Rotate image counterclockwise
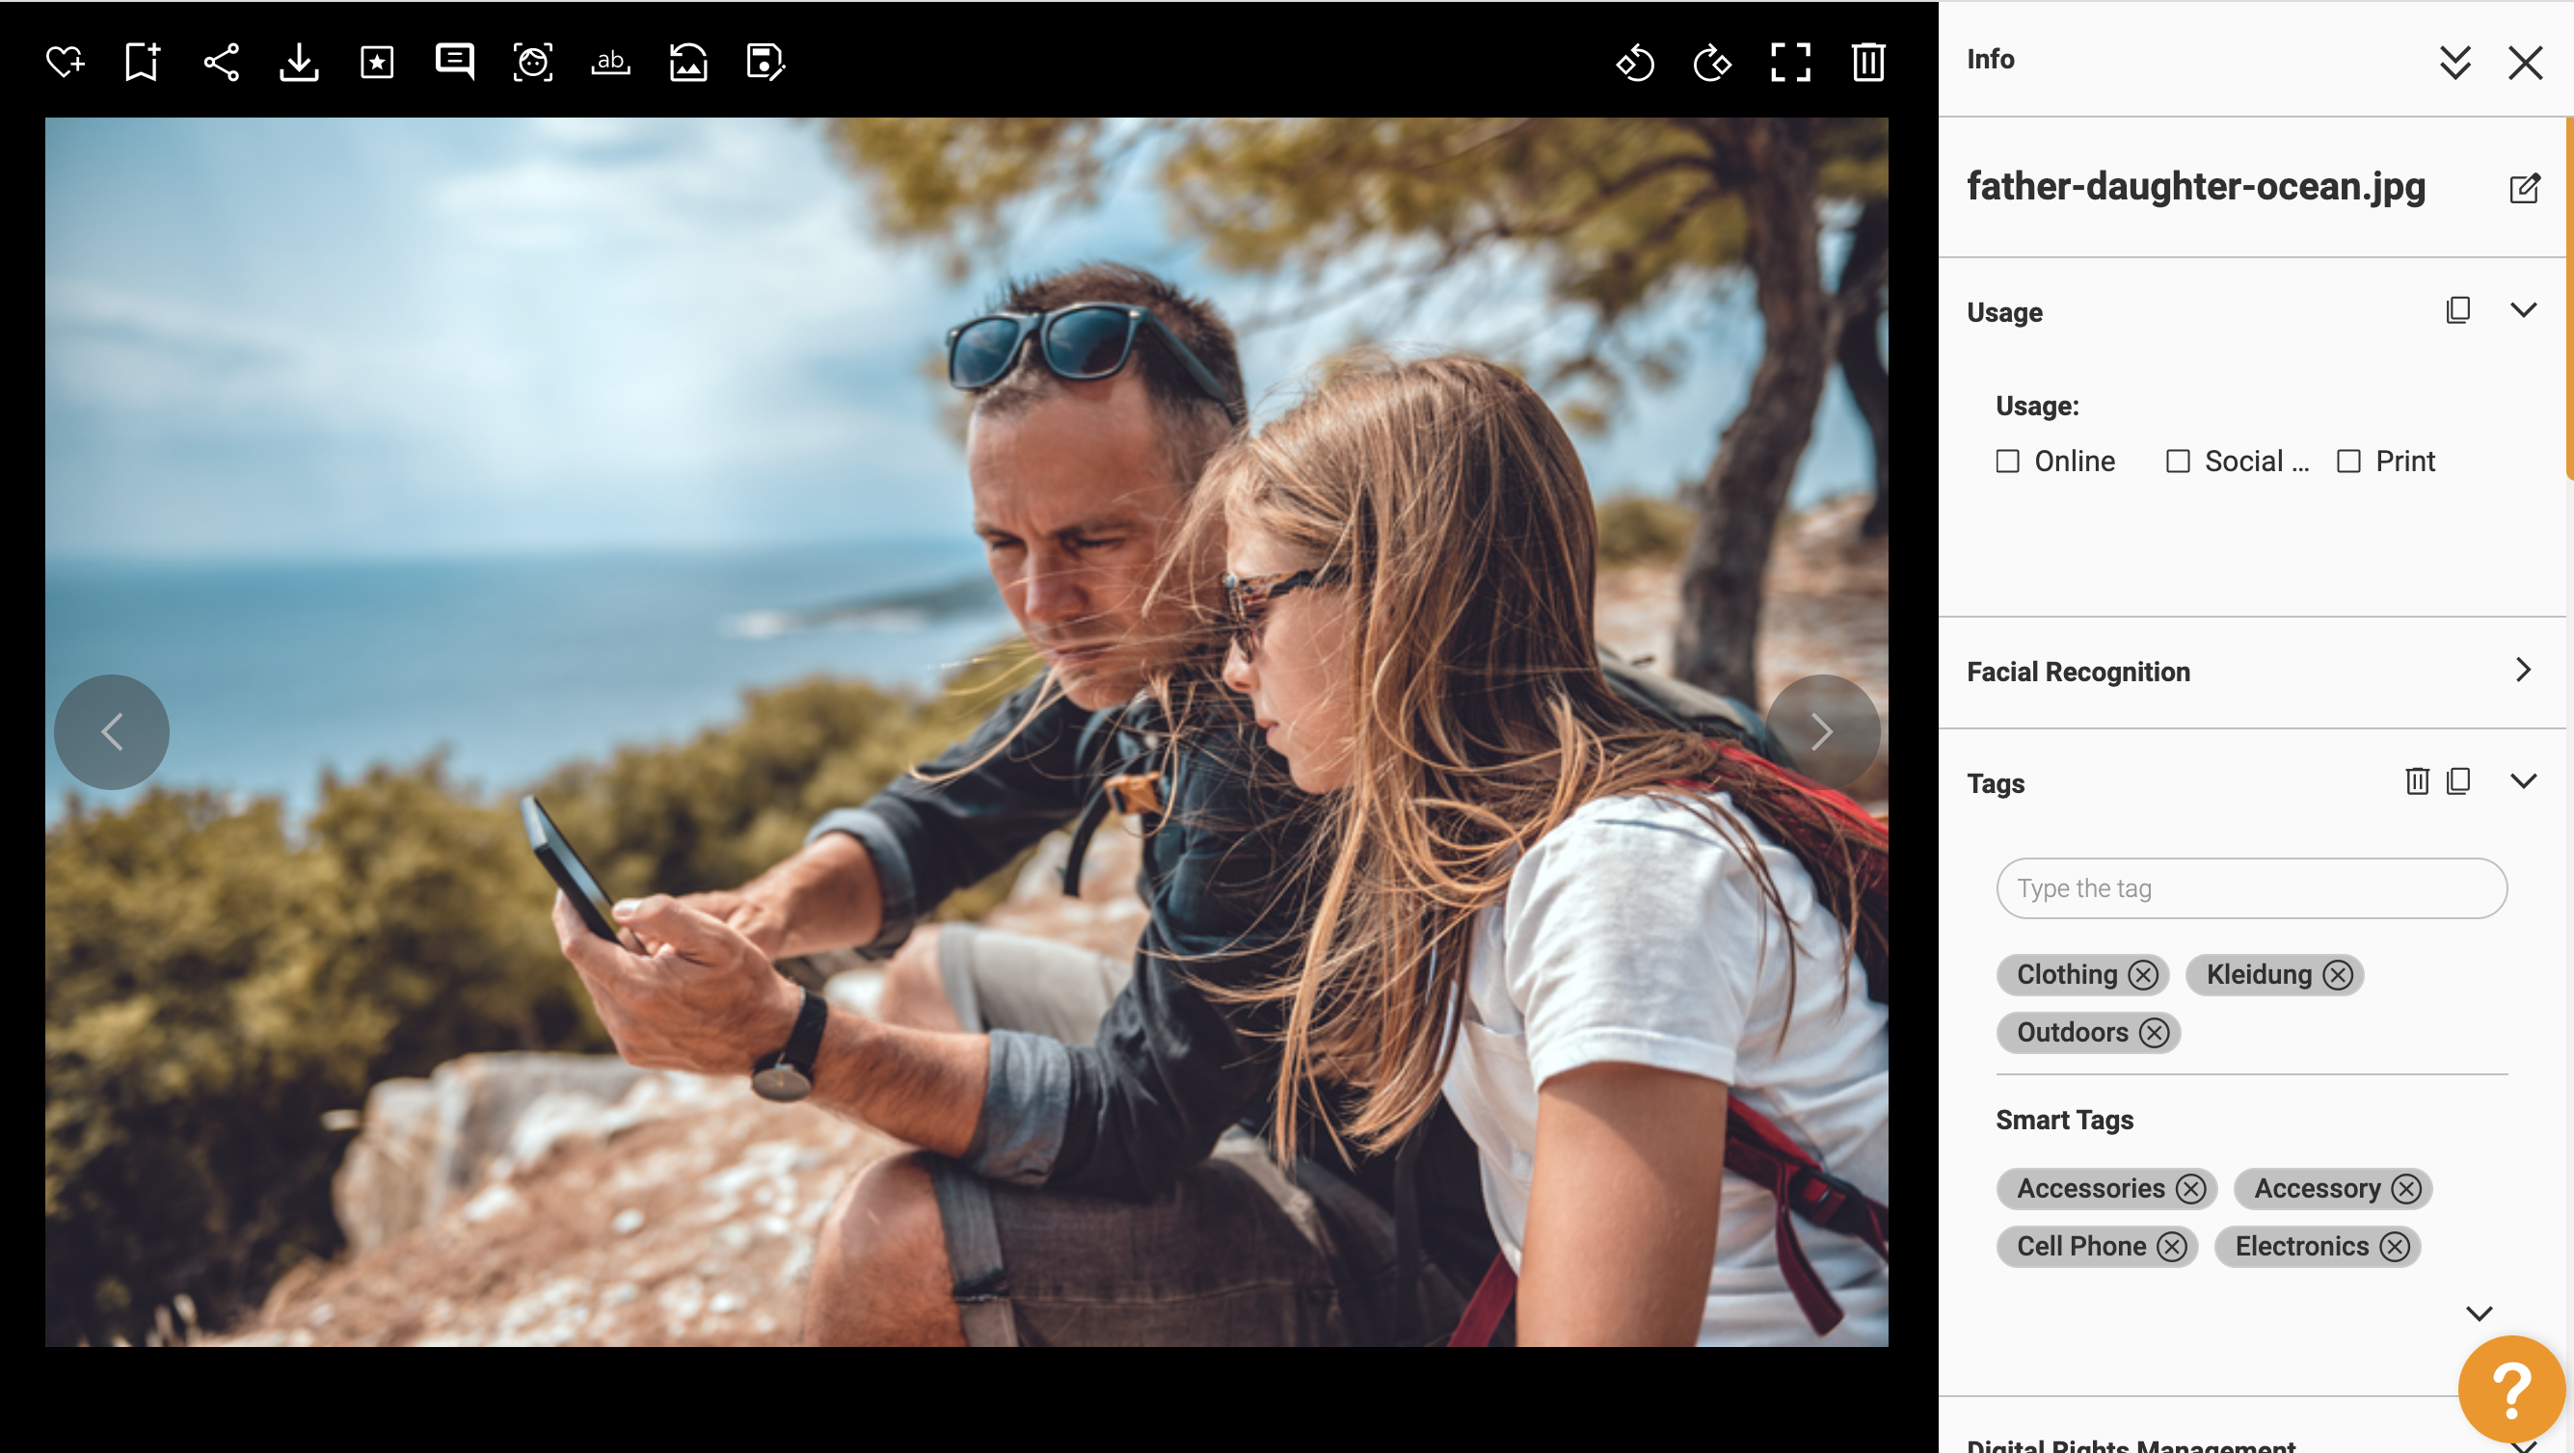This screenshot has width=2574, height=1453. coord(1635,62)
